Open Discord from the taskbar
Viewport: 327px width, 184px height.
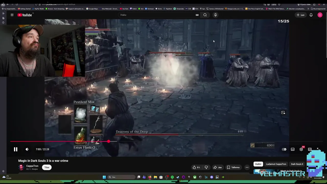click(x=212, y=177)
